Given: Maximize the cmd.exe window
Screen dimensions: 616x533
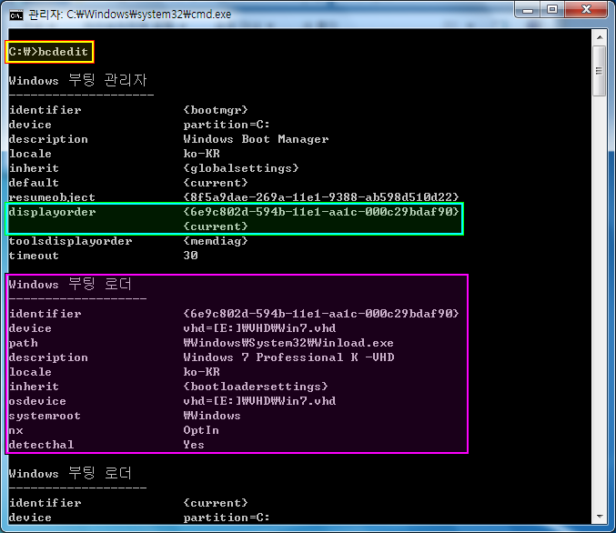Looking at the screenshot, I should coord(552,10).
